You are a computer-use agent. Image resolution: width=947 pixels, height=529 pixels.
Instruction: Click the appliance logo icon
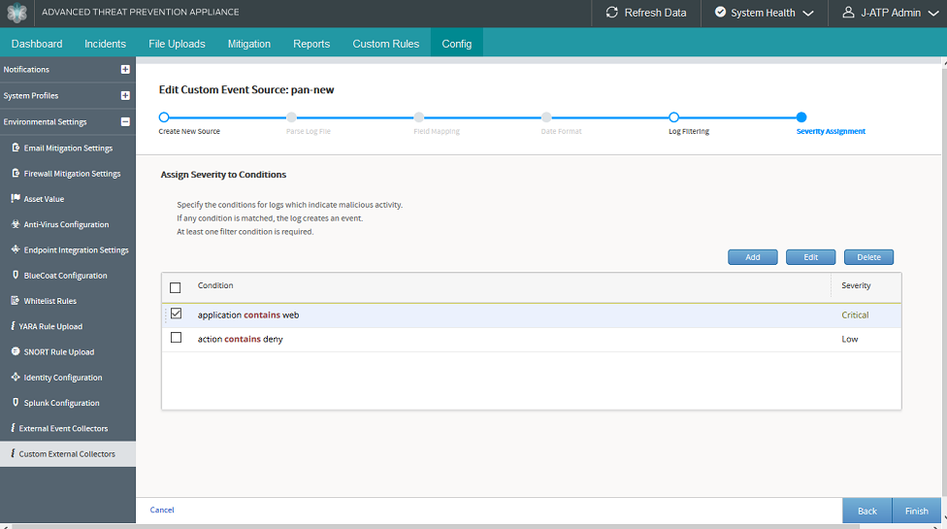click(16, 14)
